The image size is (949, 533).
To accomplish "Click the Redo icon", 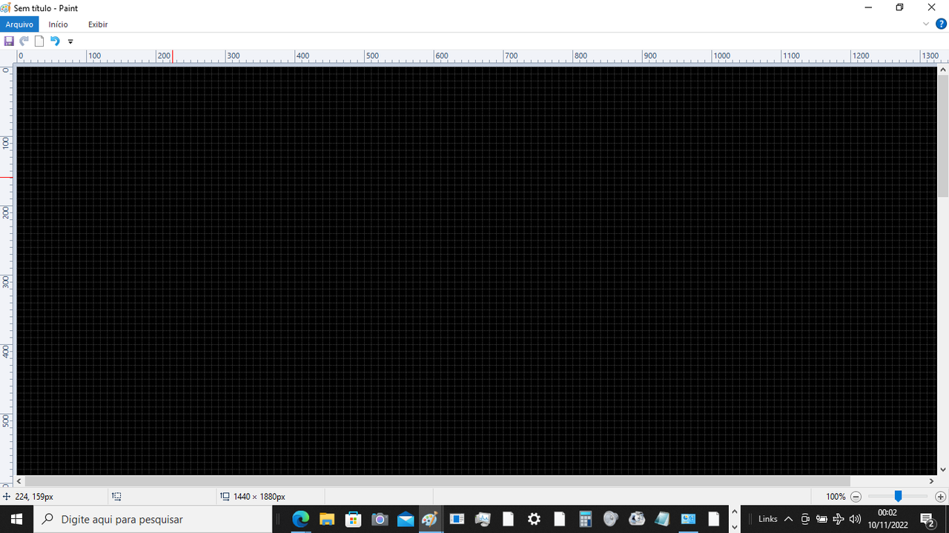I will pos(24,41).
